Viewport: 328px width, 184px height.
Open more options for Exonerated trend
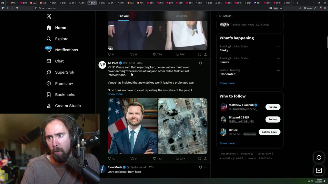pyautogui.click(x=279, y=71)
